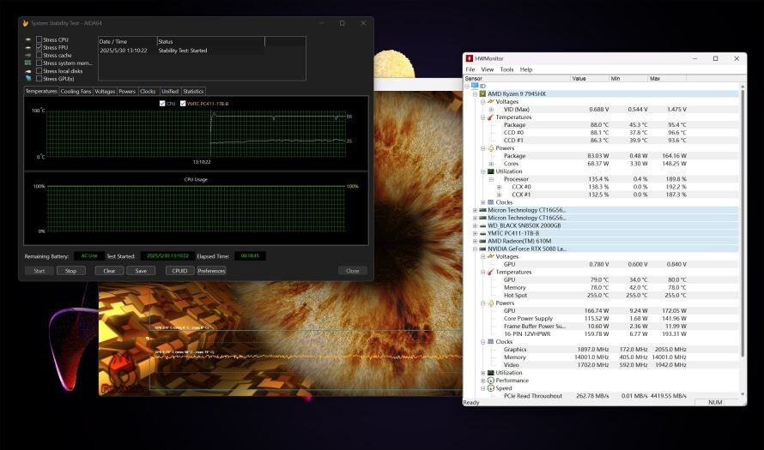Click the HWMonitor vertical scrollbar thumb

coord(743,222)
